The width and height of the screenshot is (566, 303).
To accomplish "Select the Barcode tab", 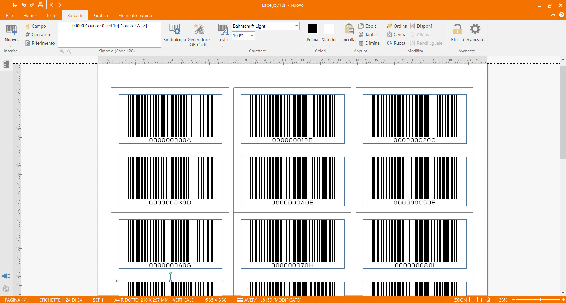I will [75, 15].
